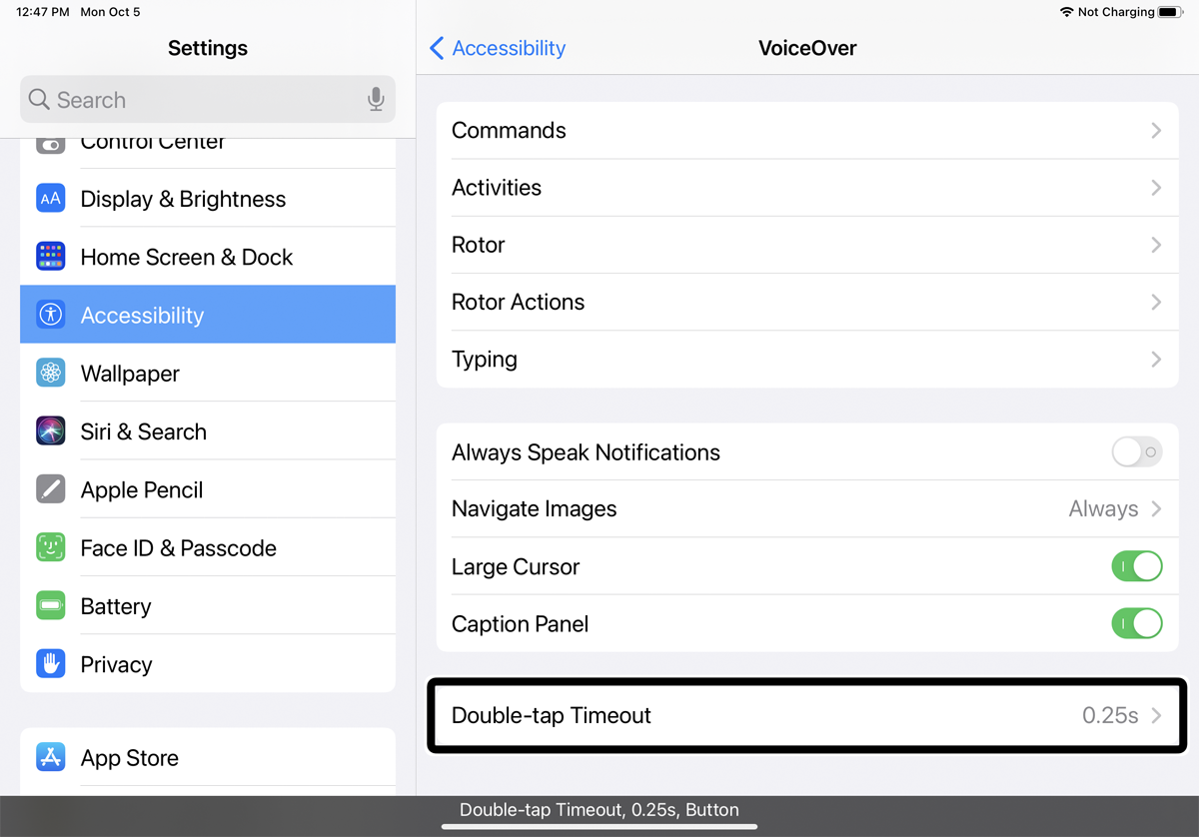Tap the VoiceOver caption panel text
This screenshot has width=1199, height=837.
599,810
